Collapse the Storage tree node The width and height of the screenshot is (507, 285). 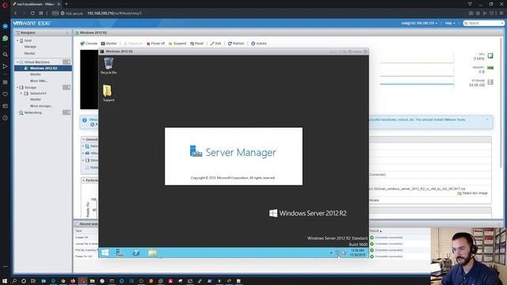click(x=17, y=88)
